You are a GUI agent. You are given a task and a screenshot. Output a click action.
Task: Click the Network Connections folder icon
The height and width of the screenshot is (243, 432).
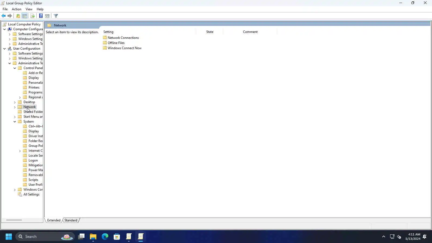coord(105,38)
